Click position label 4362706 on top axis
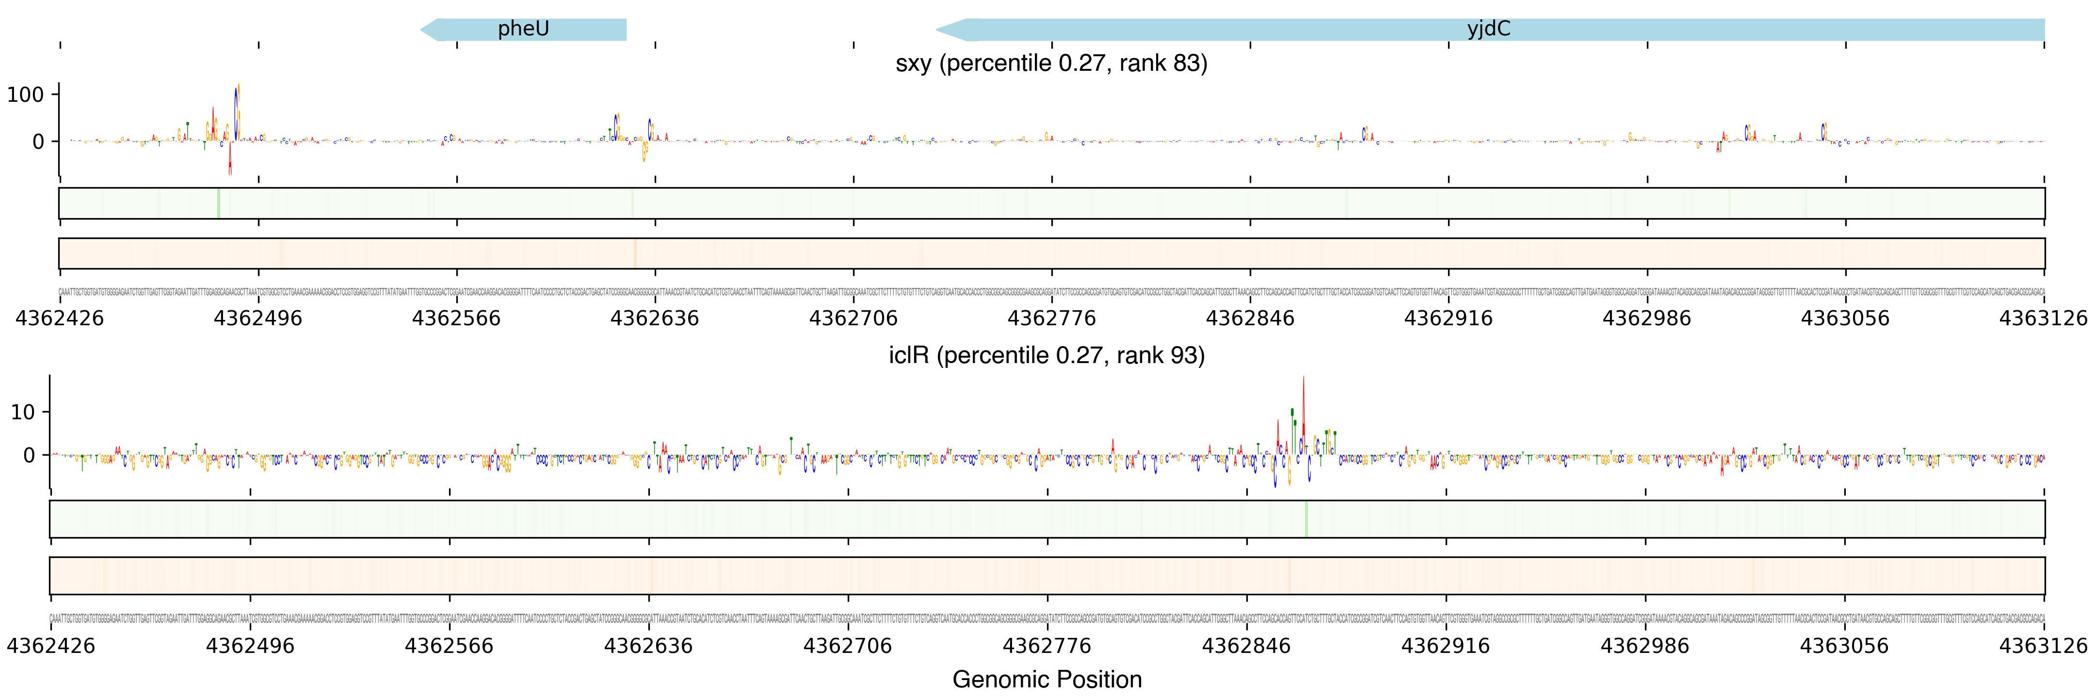The height and width of the screenshot is (698, 2095). (853, 318)
